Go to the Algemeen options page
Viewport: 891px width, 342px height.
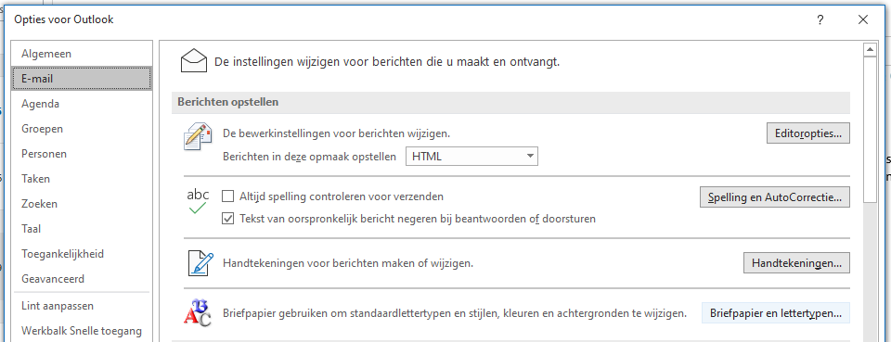tap(46, 54)
